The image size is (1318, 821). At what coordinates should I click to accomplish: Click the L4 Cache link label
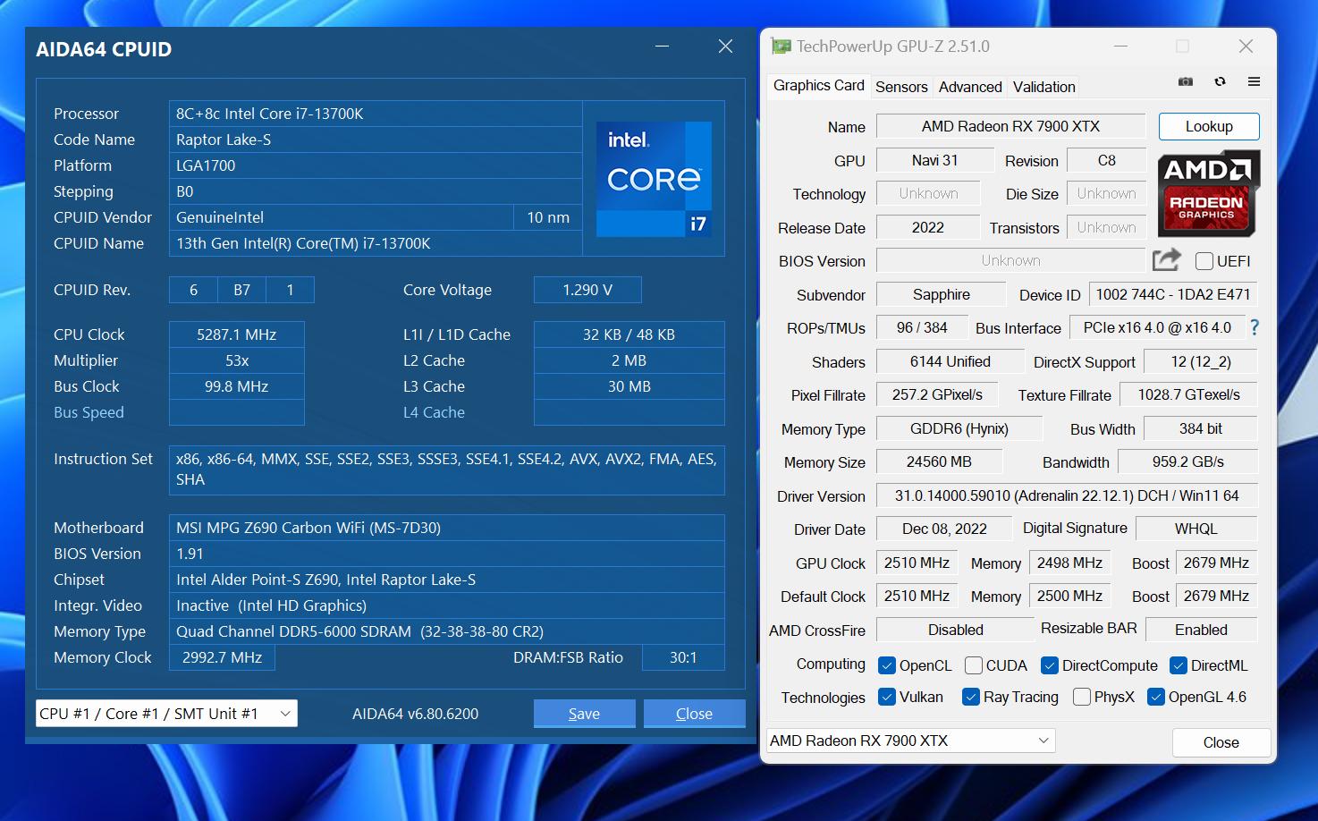[x=434, y=412]
